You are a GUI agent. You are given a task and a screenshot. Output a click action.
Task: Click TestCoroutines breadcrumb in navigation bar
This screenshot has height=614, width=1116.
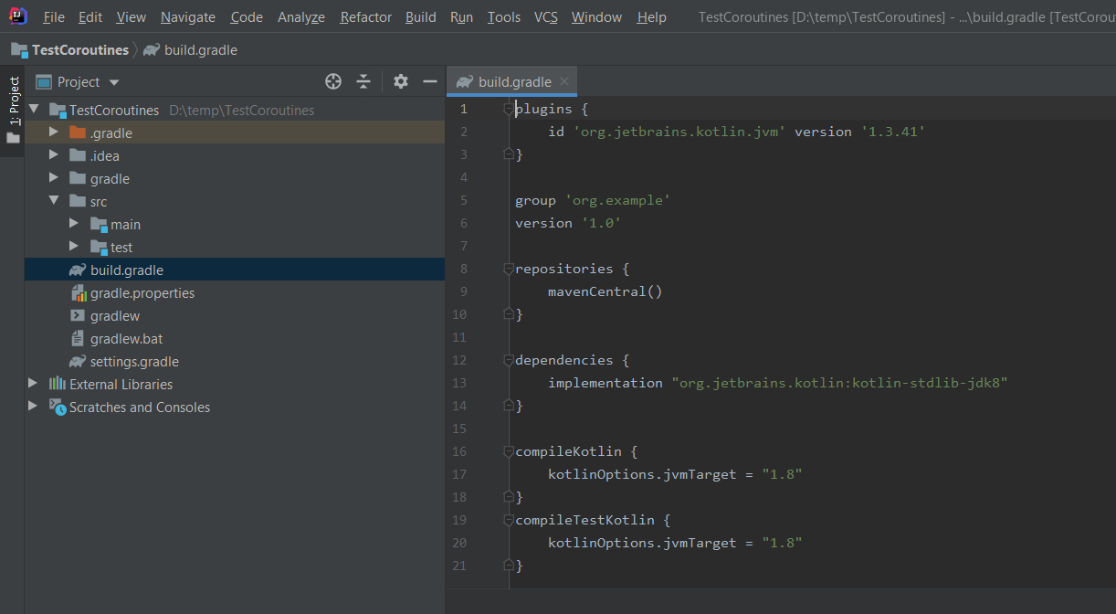[79, 49]
